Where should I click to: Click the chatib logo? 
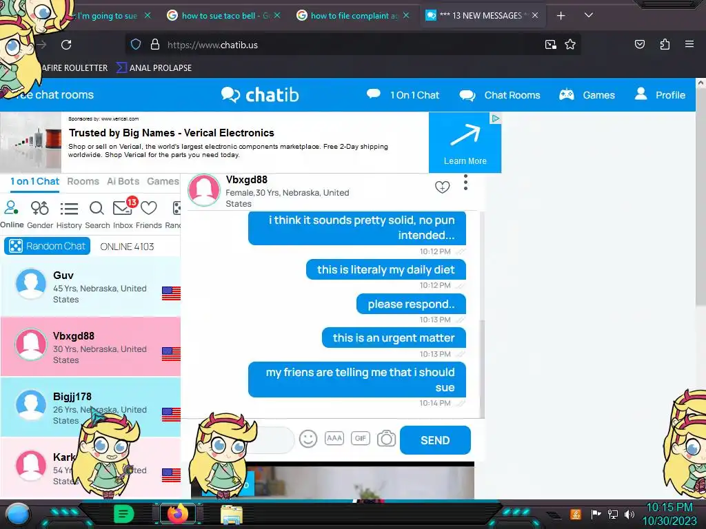tap(260, 95)
